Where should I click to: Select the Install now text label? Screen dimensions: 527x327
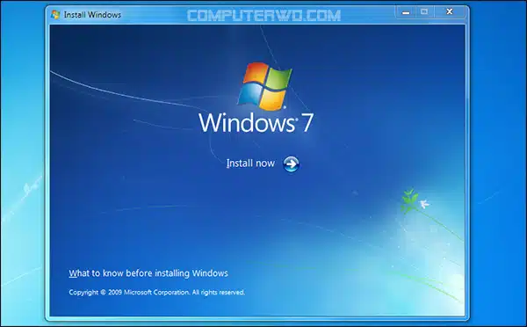[x=250, y=163]
